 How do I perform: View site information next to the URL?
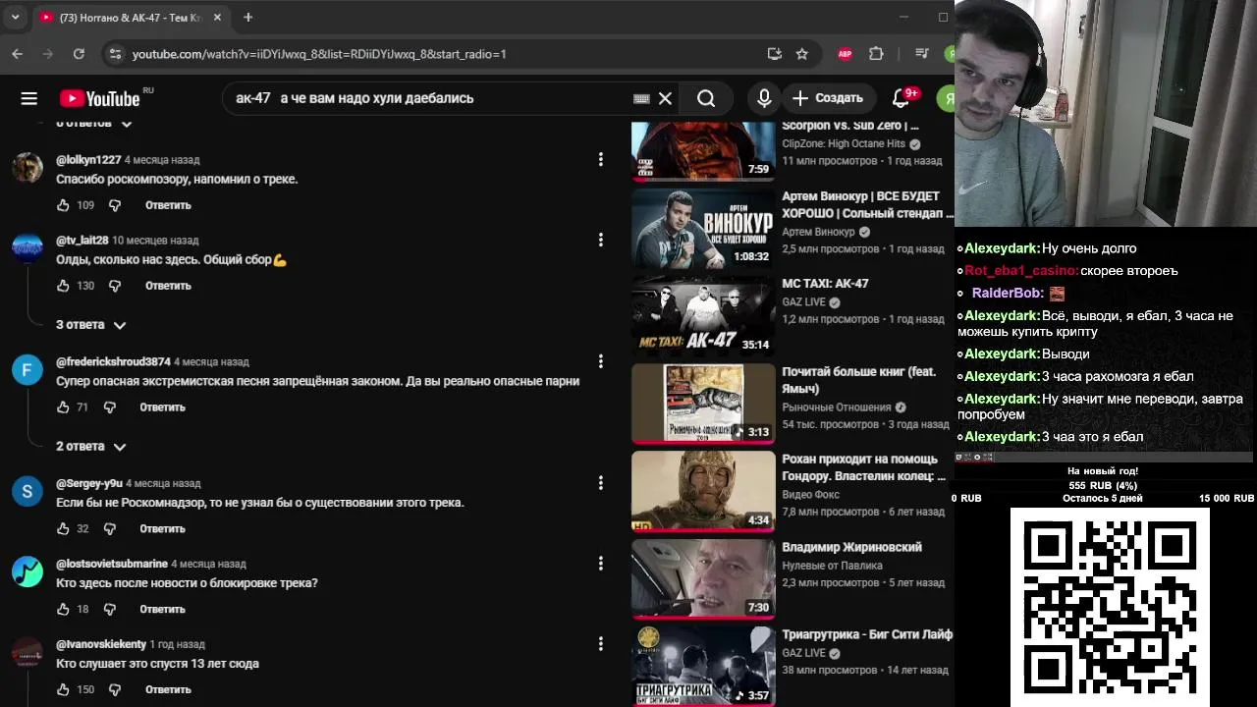(115, 54)
